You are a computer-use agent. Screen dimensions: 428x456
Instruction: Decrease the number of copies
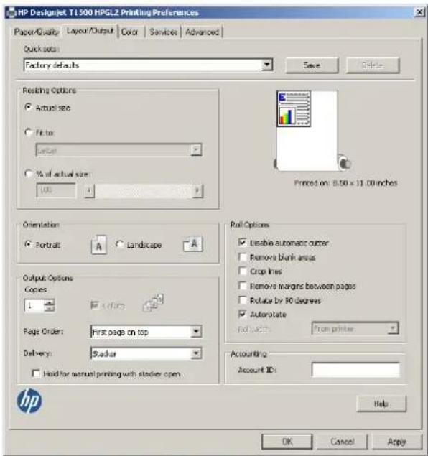pos(49,308)
